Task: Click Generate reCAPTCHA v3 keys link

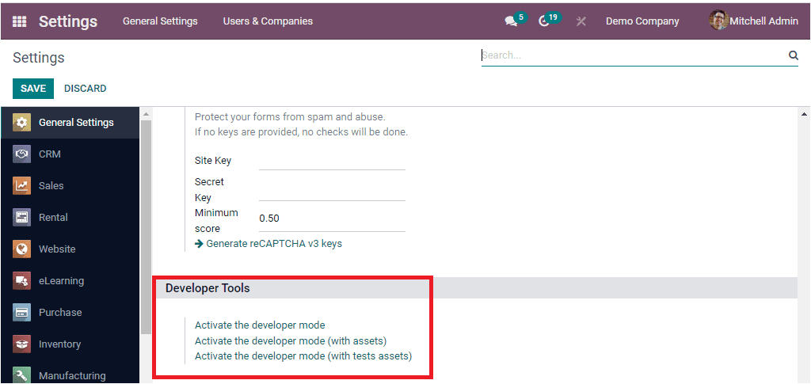Action: click(273, 243)
